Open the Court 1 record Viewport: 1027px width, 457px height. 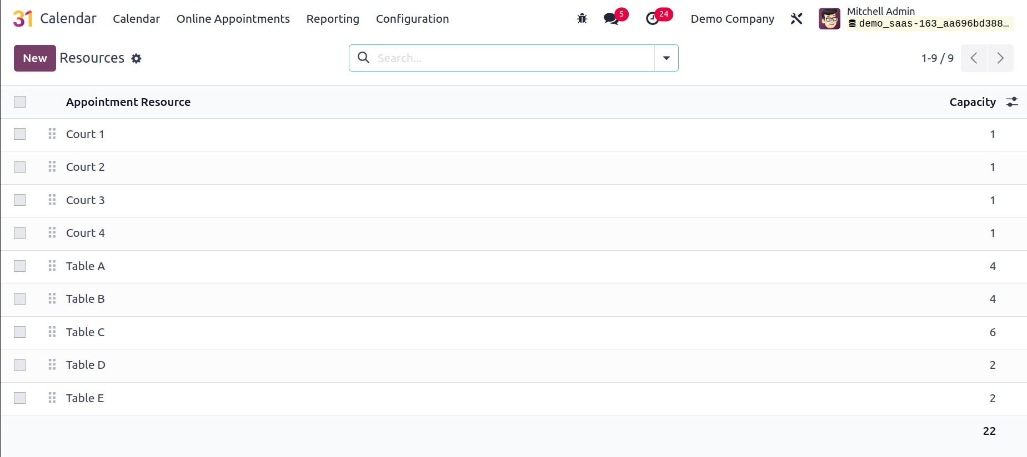pyautogui.click(x=85, y=134)
